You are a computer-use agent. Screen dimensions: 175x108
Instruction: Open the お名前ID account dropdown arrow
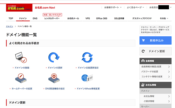click(x=171, y=7)
